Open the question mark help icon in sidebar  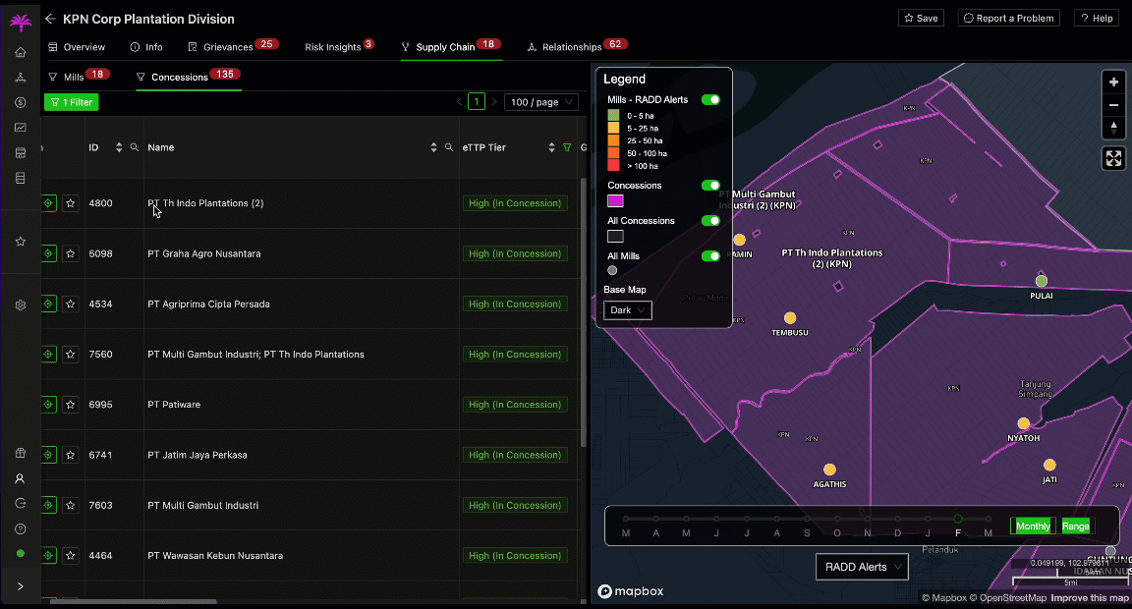(21, 528)
